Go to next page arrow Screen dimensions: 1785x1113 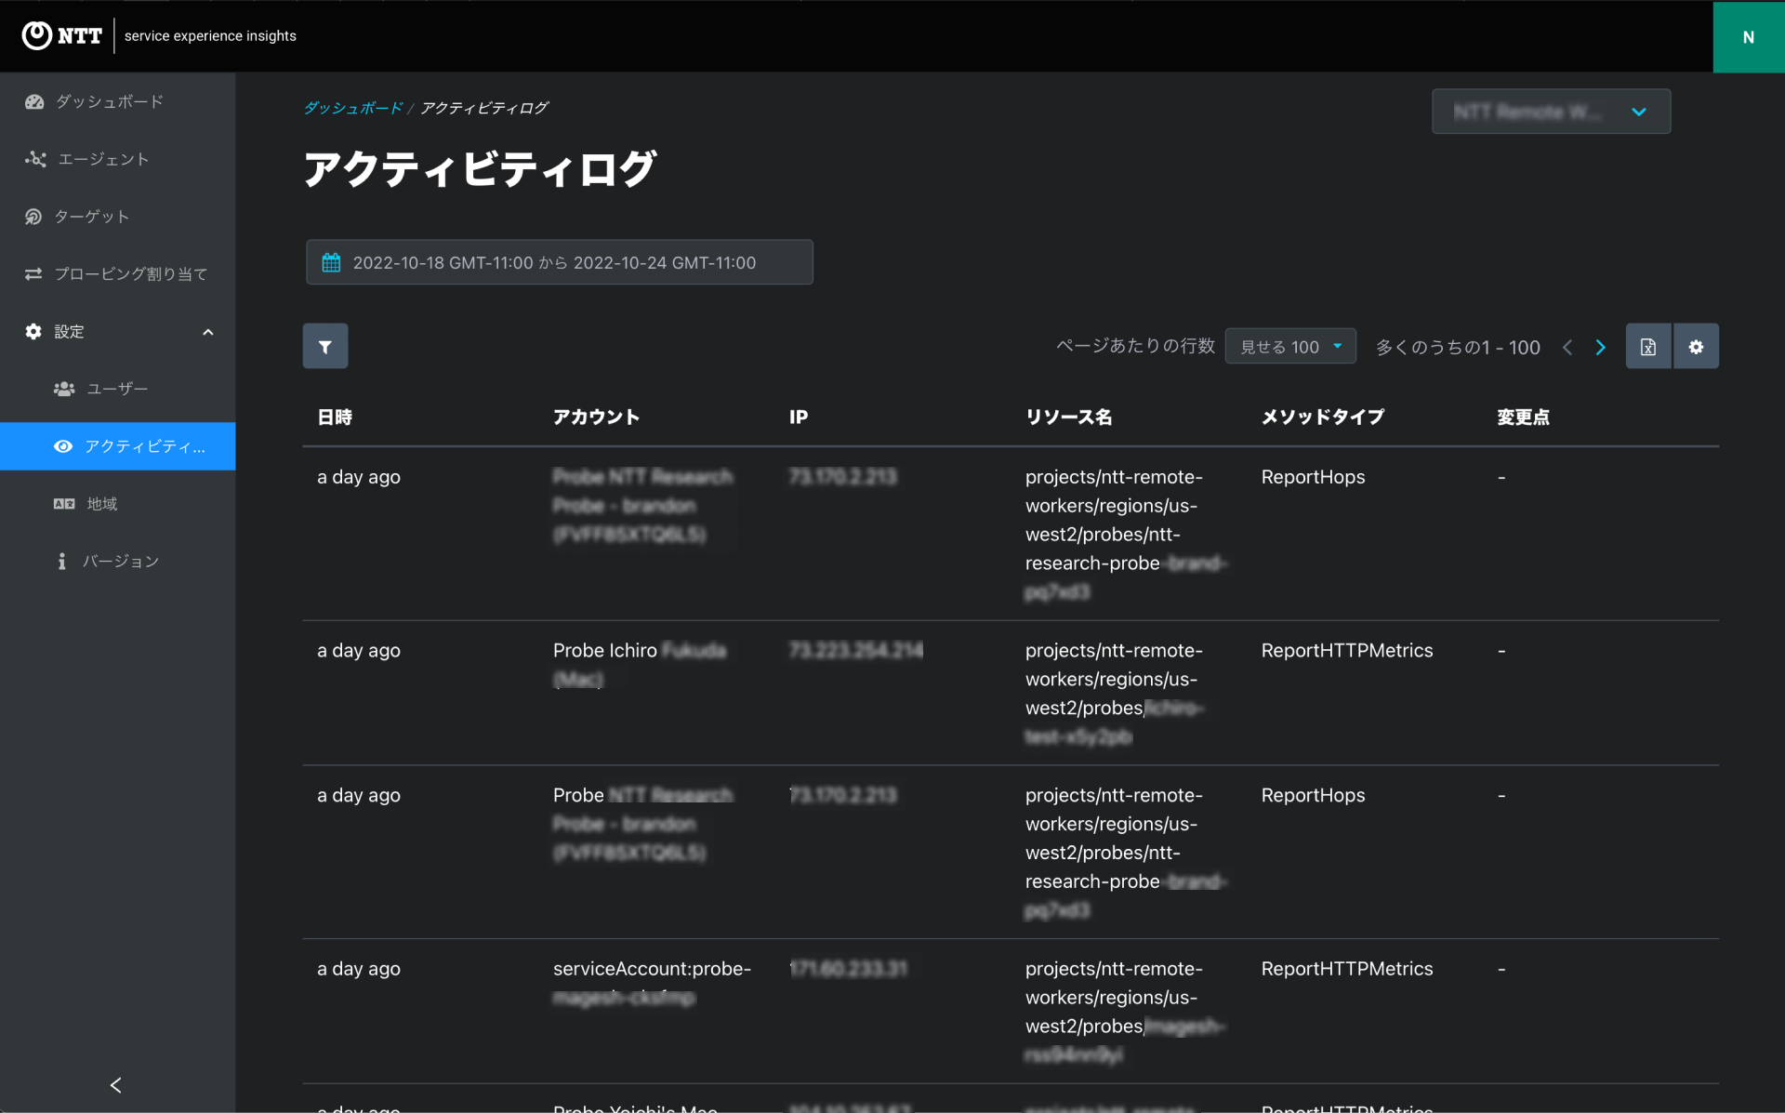click(x=1601, y=347)
